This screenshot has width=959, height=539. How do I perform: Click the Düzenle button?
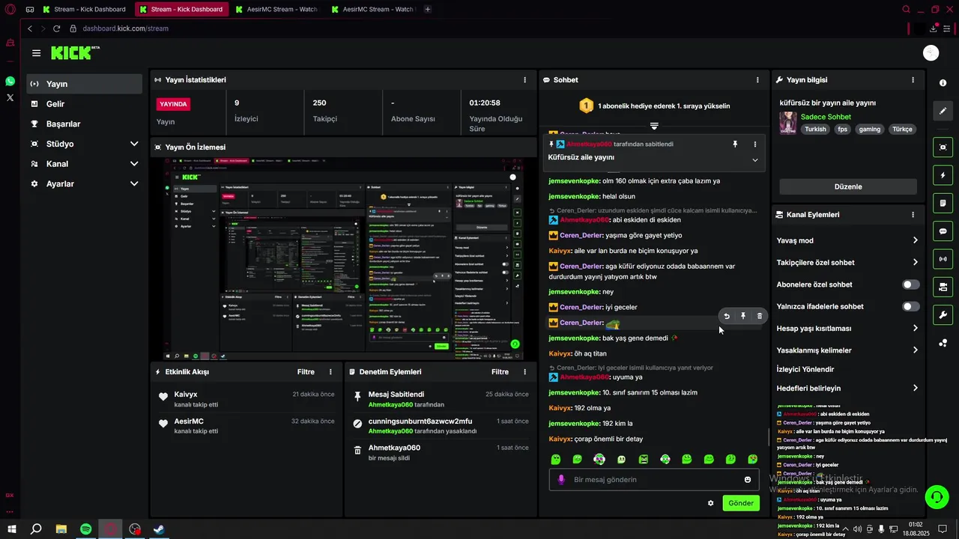coord(848,186)
